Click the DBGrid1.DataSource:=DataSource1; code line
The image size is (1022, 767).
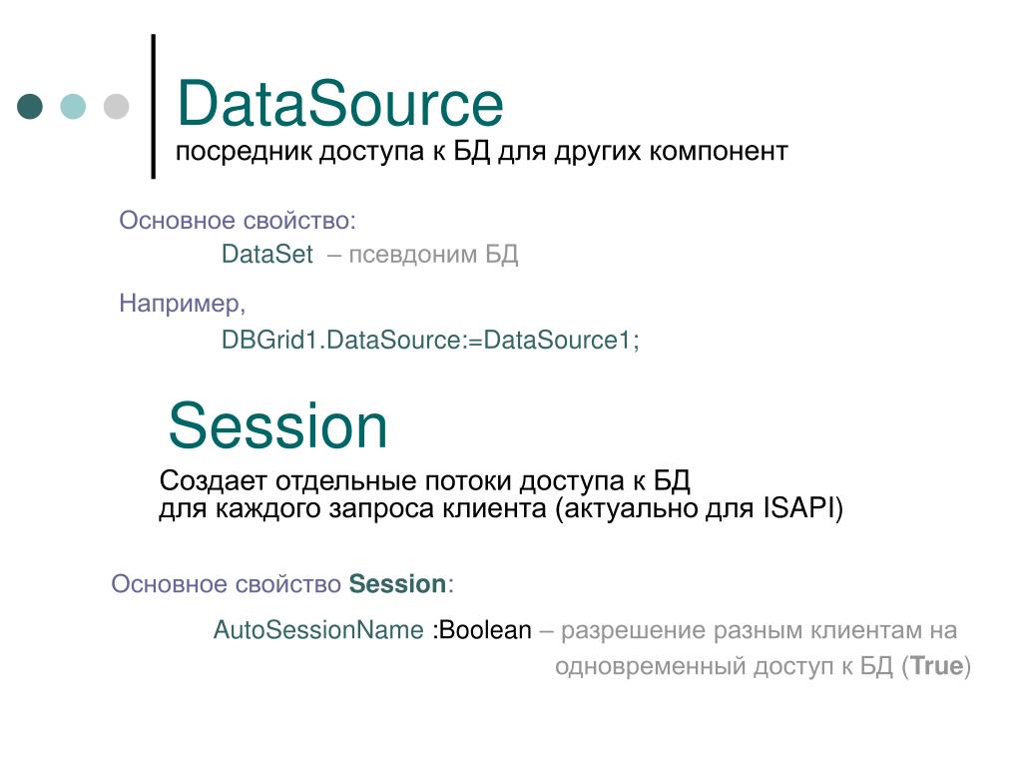point(430,340)
